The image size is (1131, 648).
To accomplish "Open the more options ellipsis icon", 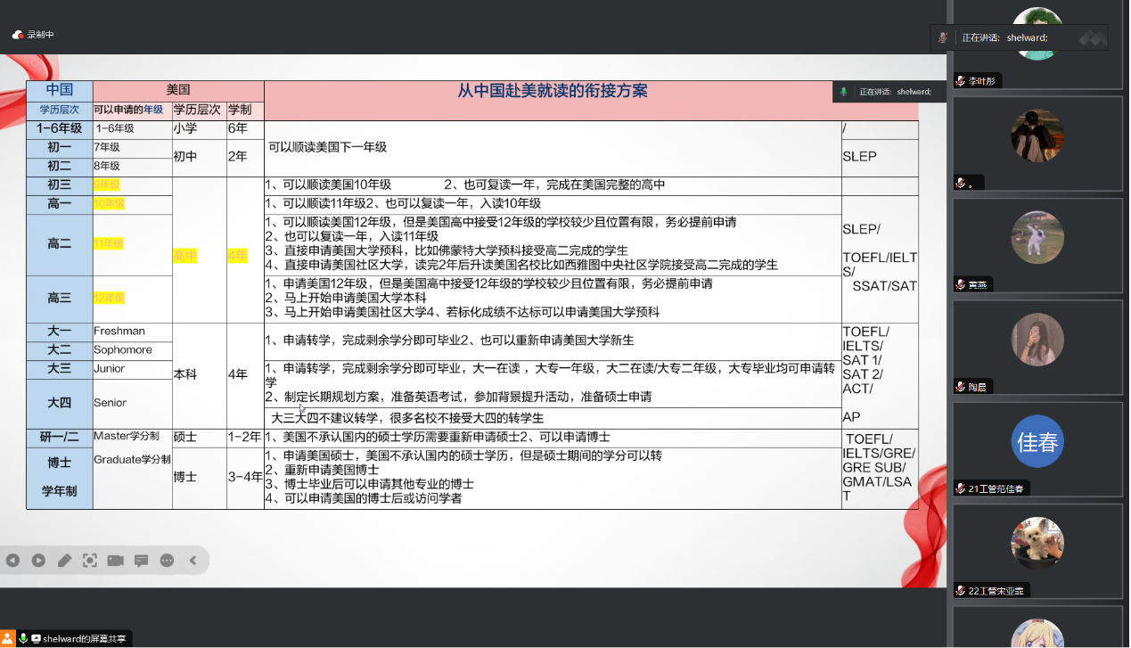I will coord(167,561).
